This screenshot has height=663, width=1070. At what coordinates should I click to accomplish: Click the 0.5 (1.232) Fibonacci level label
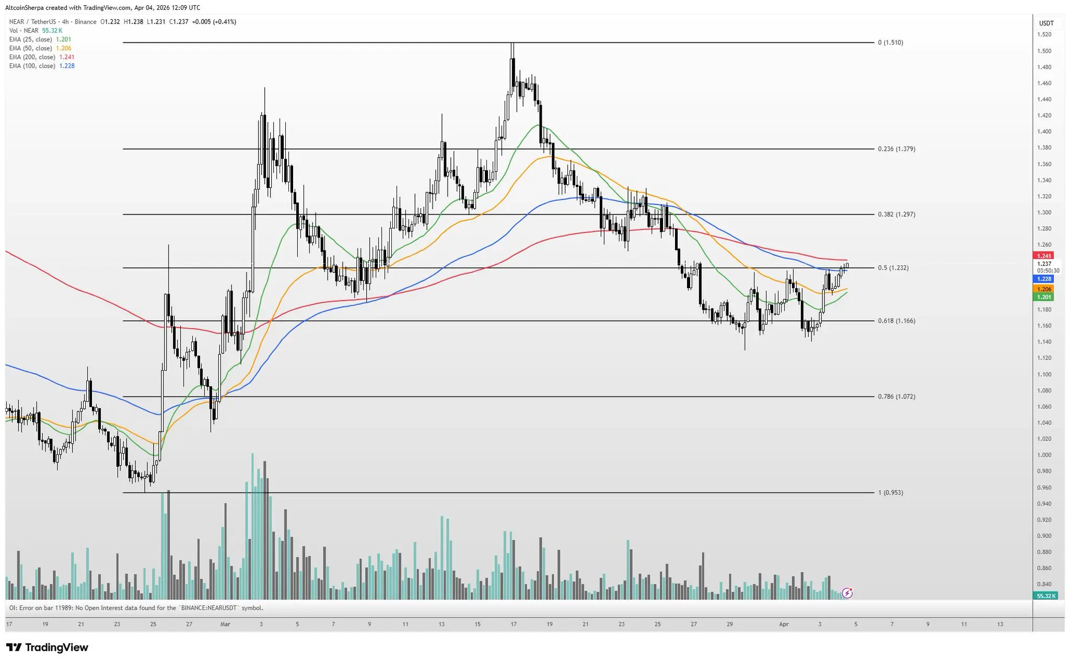pos(893,268)
